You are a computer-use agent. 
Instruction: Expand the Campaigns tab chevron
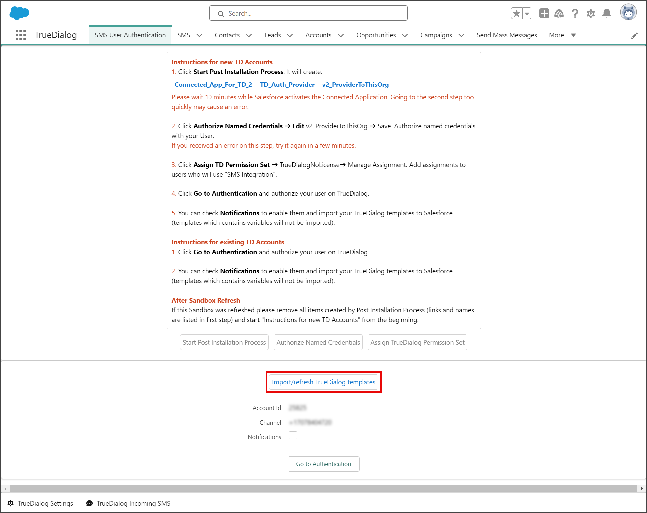[461, 35]
